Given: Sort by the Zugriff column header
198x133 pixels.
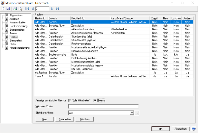Looking at the screenshot, I should 155,18.
